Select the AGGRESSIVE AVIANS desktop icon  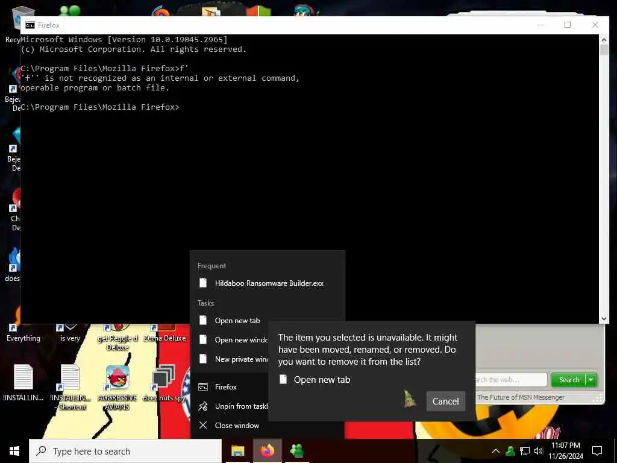(117, 388)
